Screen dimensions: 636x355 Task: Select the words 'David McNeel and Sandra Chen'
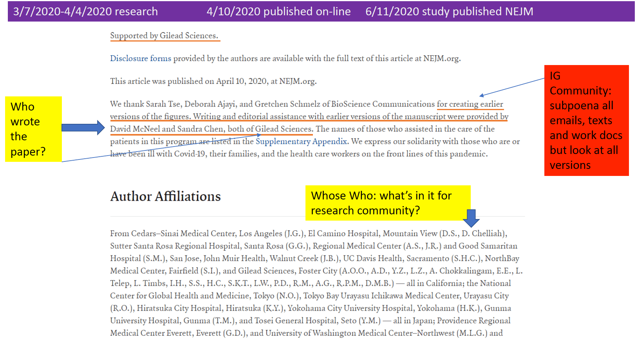click(x=167, y=129)
